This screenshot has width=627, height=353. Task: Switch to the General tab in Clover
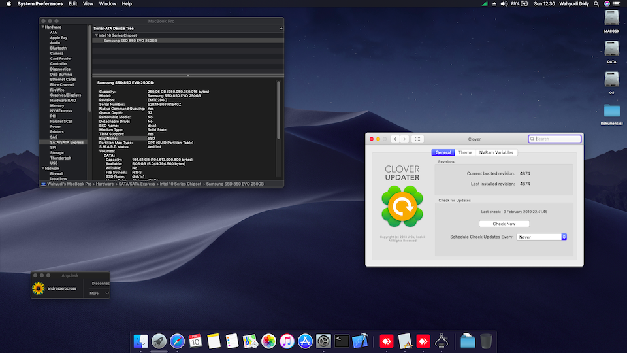point(443,152)
